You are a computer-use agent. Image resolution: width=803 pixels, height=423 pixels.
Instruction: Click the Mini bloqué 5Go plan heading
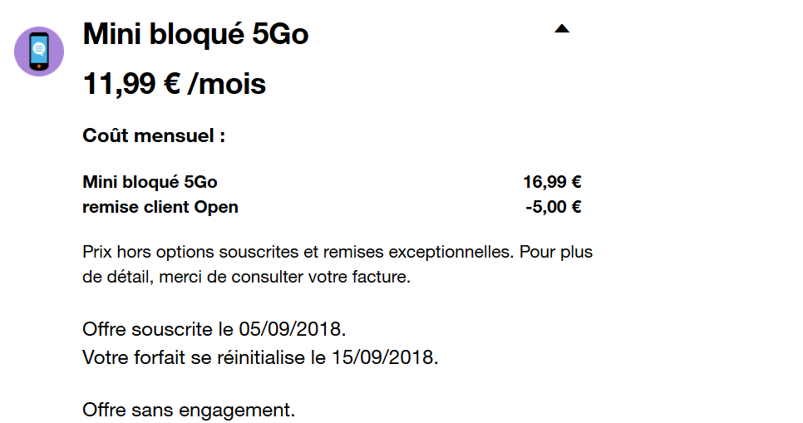(x=195, y=34)
